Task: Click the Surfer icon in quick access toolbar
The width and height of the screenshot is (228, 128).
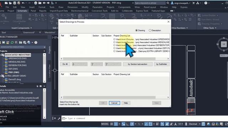Action: pyautogui.click(x=52, y=3)
